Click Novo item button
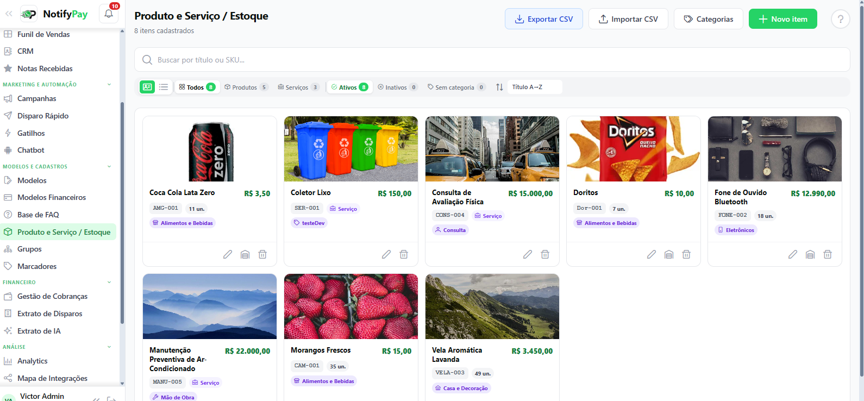Image resolution: width=864 pixels, height=401 pixels. (x=783, y=19)
